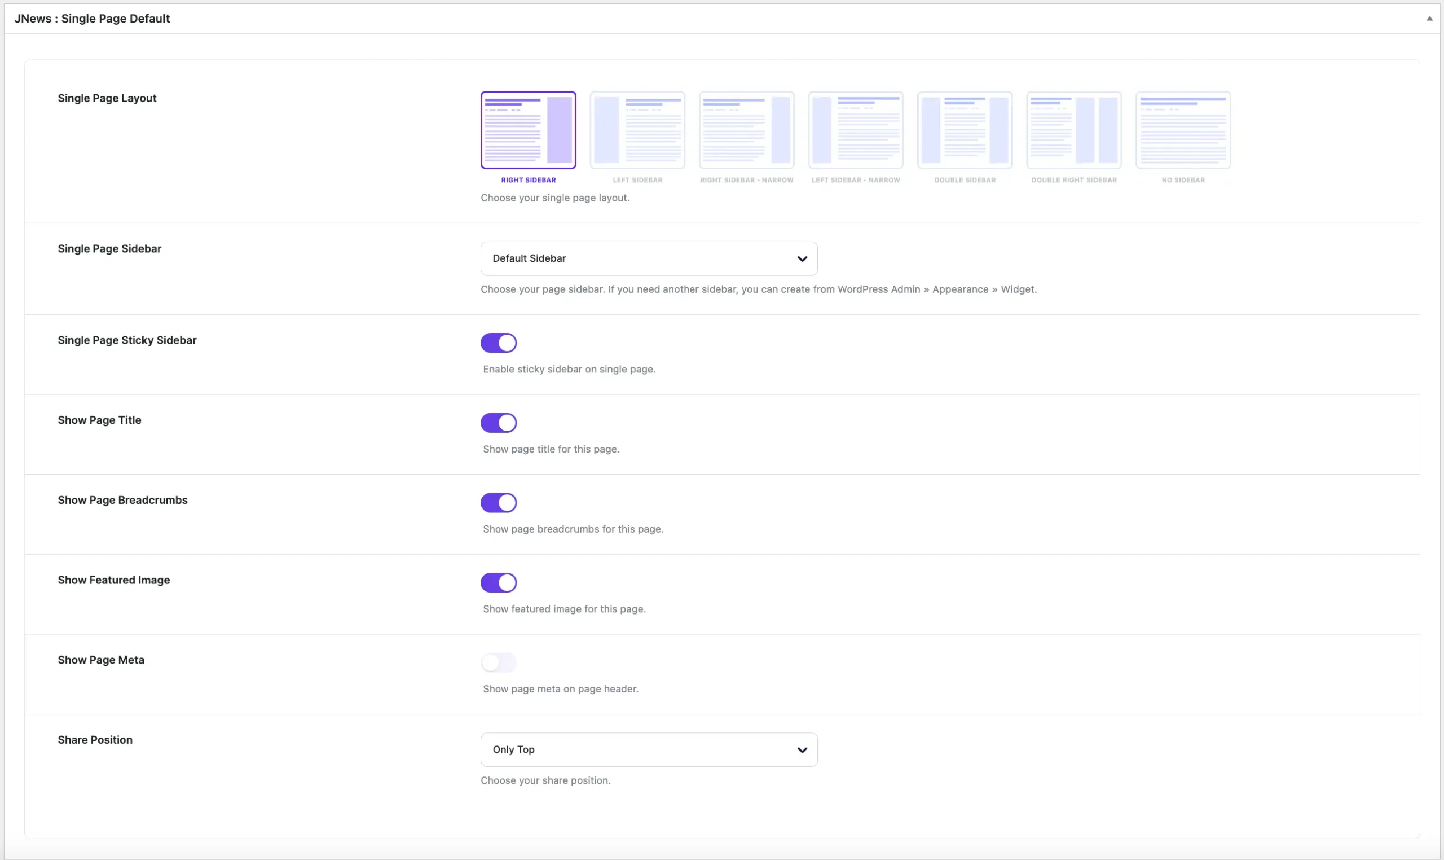Click the Right Sidebar caption text
Screen dimensions: 1444x860
point(527,180)
